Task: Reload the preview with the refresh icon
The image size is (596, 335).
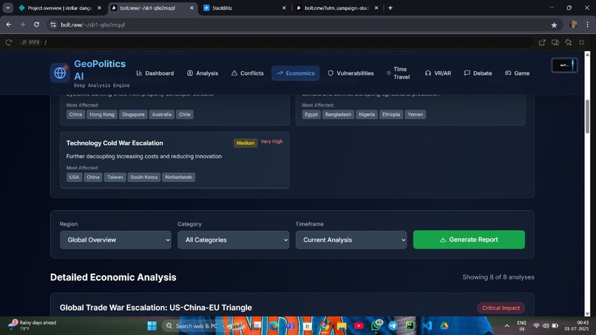Action: pyautogui.click(x=8, y=42)
